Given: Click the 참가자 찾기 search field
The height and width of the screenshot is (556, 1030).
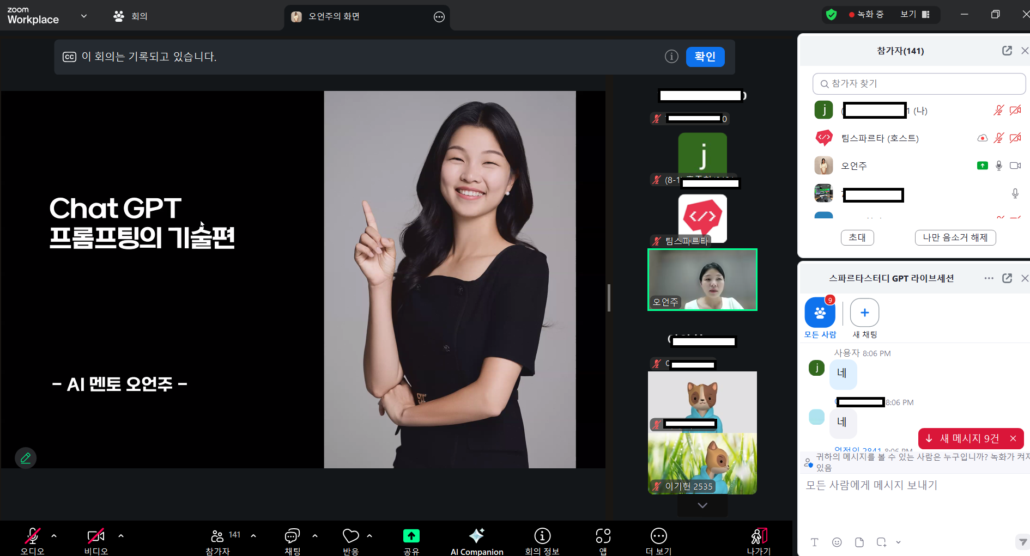Looking at the screenshot, I should click(x=919, y=84).
